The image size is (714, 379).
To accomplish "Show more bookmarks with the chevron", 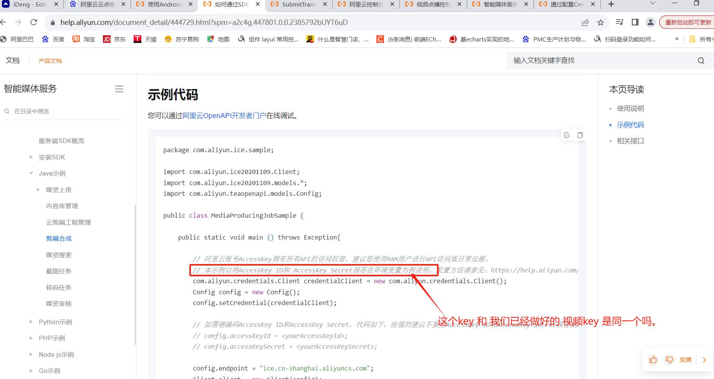I will tap(677, 39).
